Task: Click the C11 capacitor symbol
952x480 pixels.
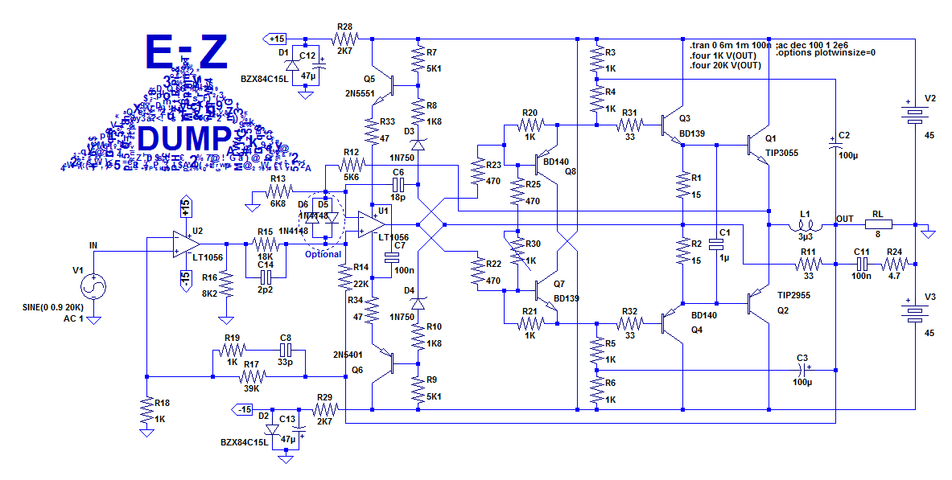Action: pos(862,264)
